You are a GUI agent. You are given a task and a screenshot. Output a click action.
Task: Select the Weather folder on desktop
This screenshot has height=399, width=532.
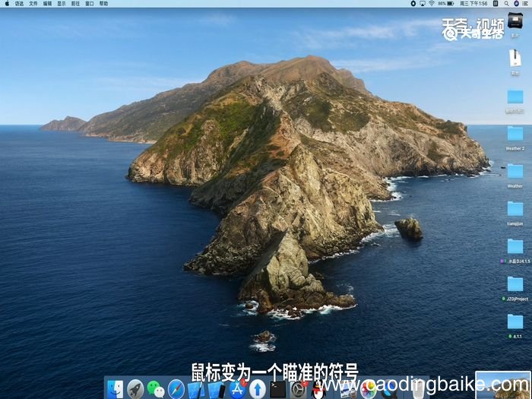(x=515, y=171)
